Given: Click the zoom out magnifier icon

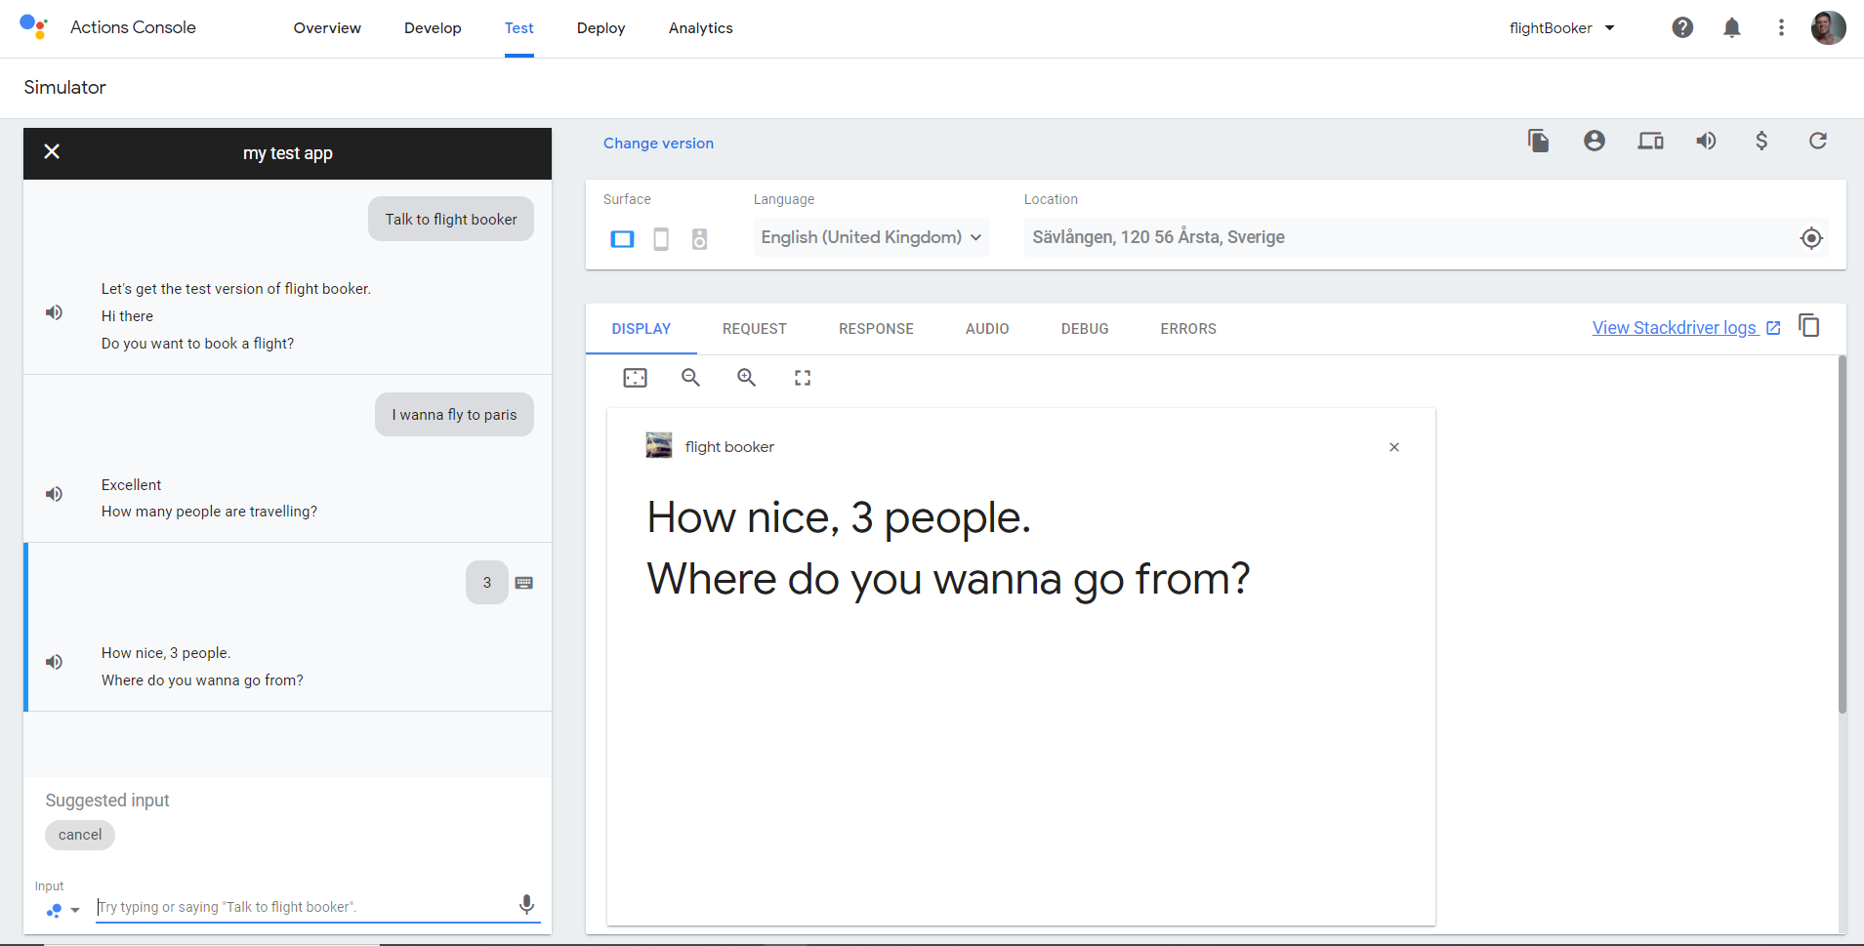Looking at the screenshot, I should click(x=690, y=378).
